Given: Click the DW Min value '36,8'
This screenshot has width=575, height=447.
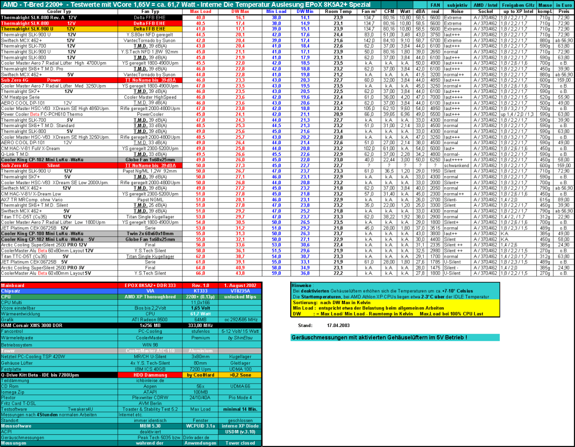Looking at the screenshot, I should [x=305, y=273].
